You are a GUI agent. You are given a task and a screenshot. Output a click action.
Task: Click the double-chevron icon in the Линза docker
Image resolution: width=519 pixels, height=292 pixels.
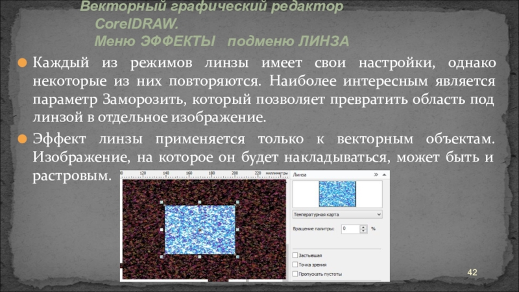coord(376,175)
